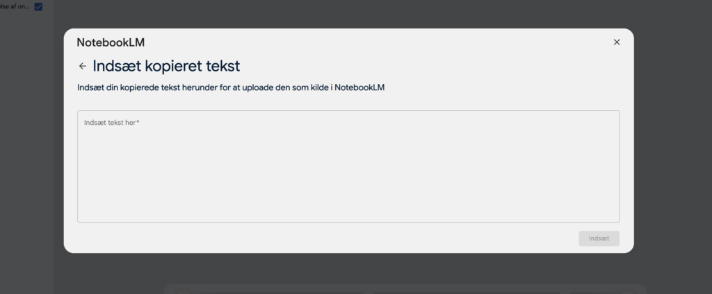712x294 pixels.
Task: Focus the "Indsæt tekst her" text area
Action: [348, 166]
